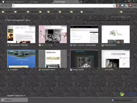Close the downloads bar
137x103 pixels.
135,100
